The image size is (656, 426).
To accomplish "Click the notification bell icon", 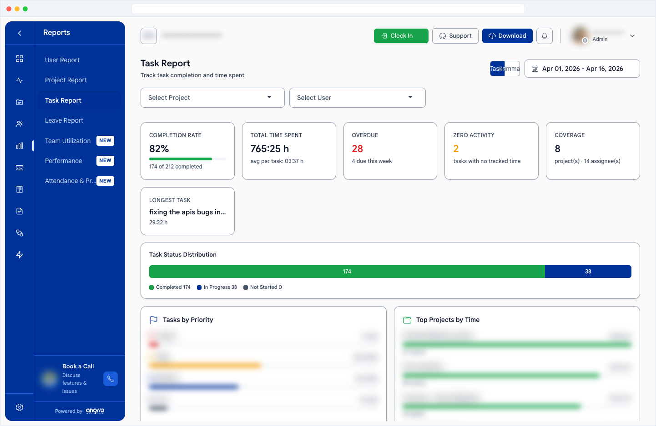I will pos(544,35).
